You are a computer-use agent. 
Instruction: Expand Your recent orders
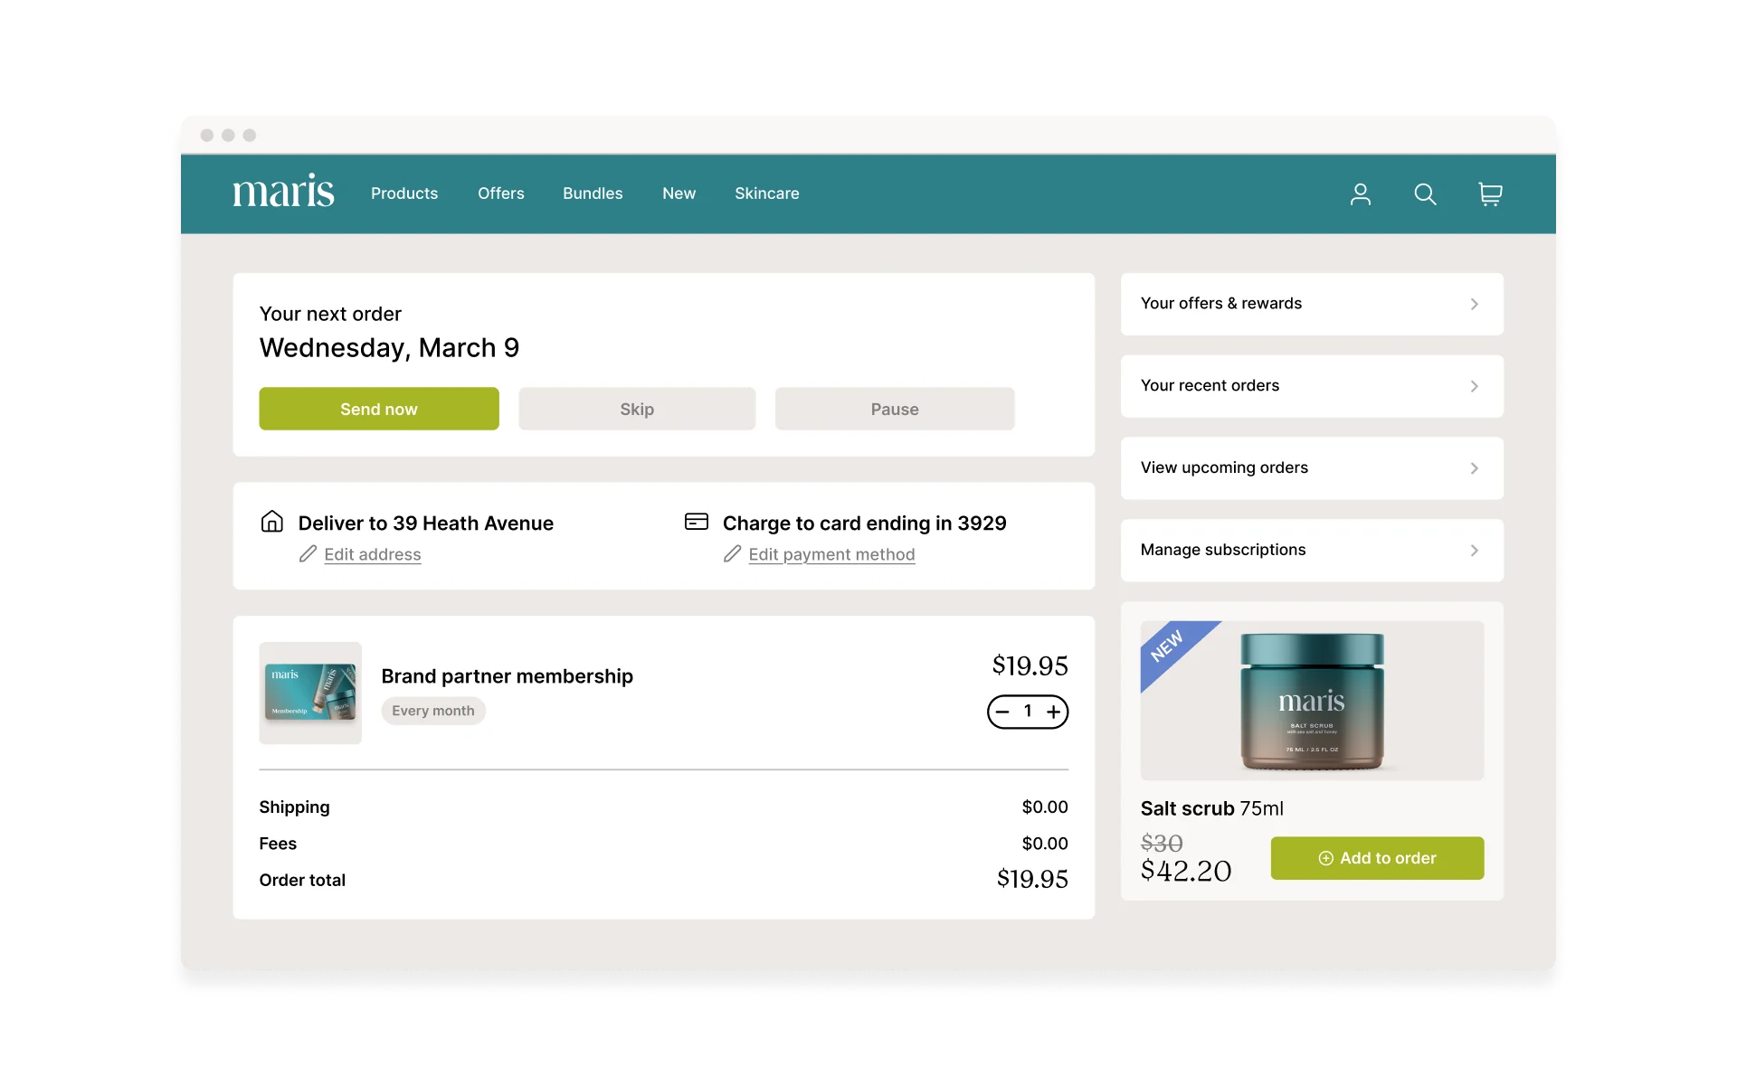[1311, 386]
